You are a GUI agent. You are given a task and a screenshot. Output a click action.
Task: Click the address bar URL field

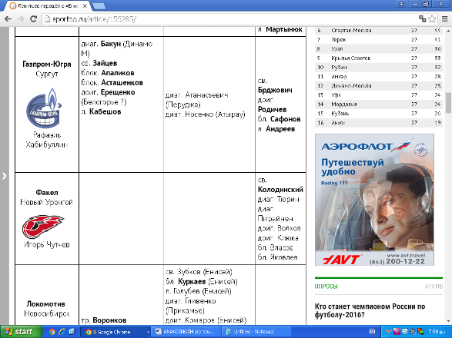230,19
